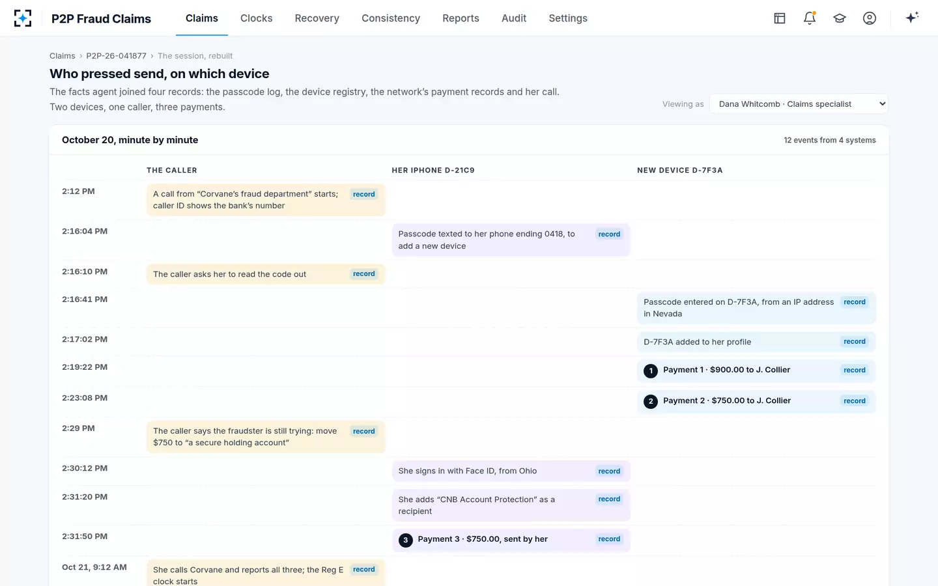Click '12 events from 4 systems' text
Viewport: 938px width, 586px height.
(830, 141)
